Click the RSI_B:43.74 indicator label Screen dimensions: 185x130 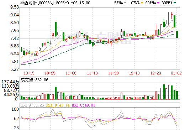(x=58, y=105)
